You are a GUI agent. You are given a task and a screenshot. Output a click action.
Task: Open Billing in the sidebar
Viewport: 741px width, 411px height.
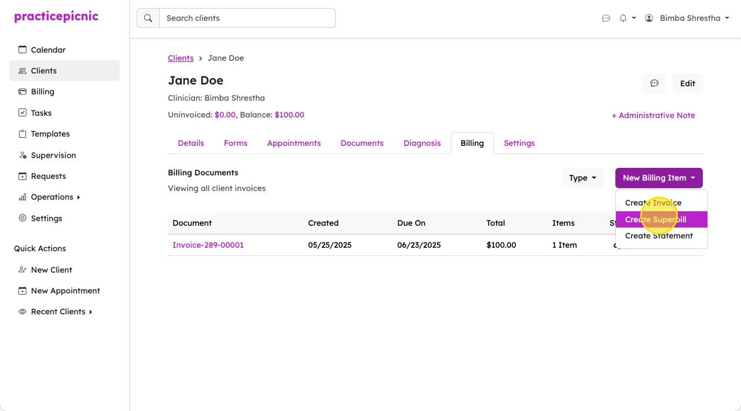pyautogui.click(x=65, y=91)
